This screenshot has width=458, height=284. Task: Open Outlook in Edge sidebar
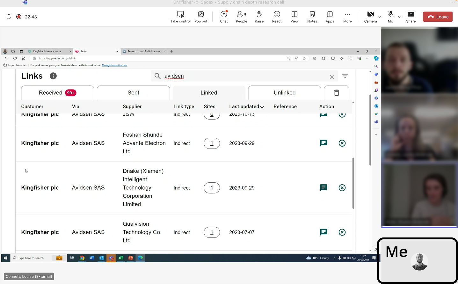pyautogui.click(x=376, y=106)
